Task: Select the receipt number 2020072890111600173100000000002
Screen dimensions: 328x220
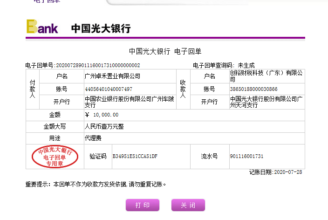Action: click(98, 65)
